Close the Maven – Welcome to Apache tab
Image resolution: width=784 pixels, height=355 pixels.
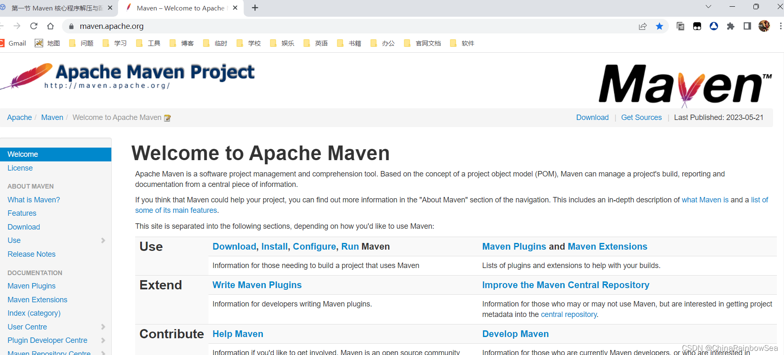[235, 8]
